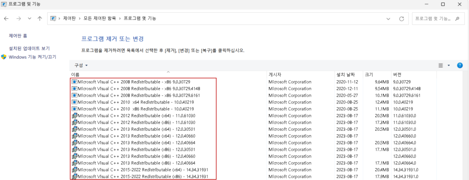Click size value 9.64MB
The width and height of the screenshot is (469, 180).
click(x=382, y=82)
